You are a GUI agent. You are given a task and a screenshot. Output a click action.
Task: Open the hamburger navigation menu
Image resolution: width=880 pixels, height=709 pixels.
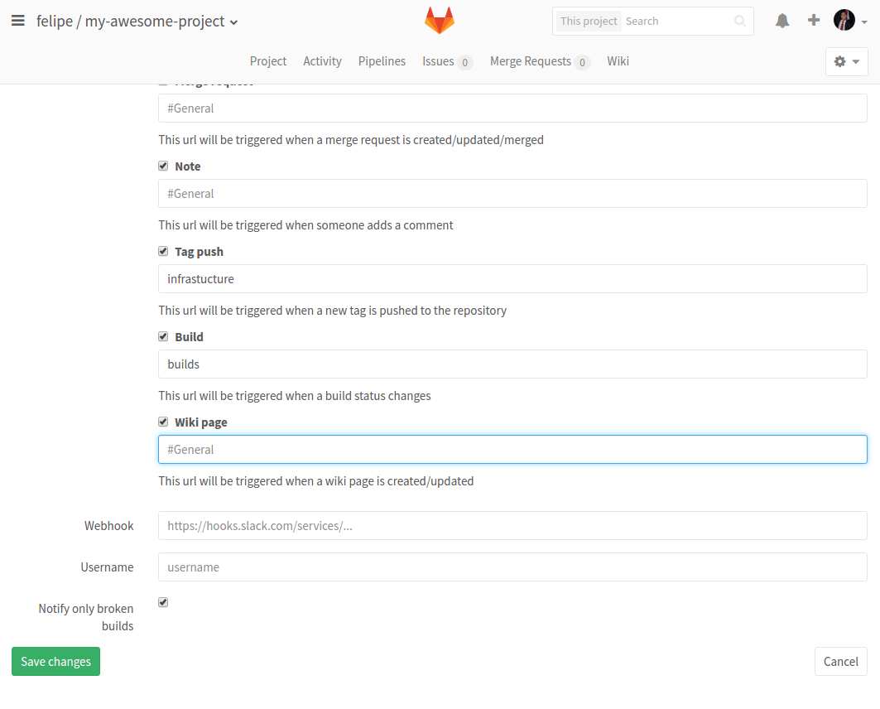coord(18,21)
